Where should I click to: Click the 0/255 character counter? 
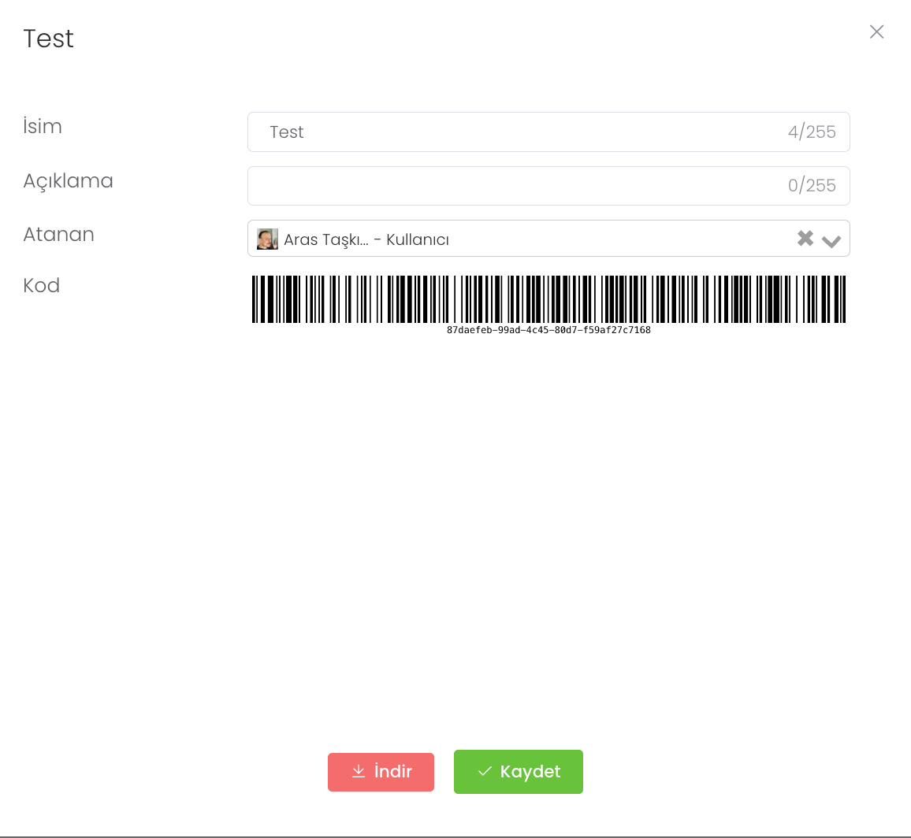click(812, 186)
